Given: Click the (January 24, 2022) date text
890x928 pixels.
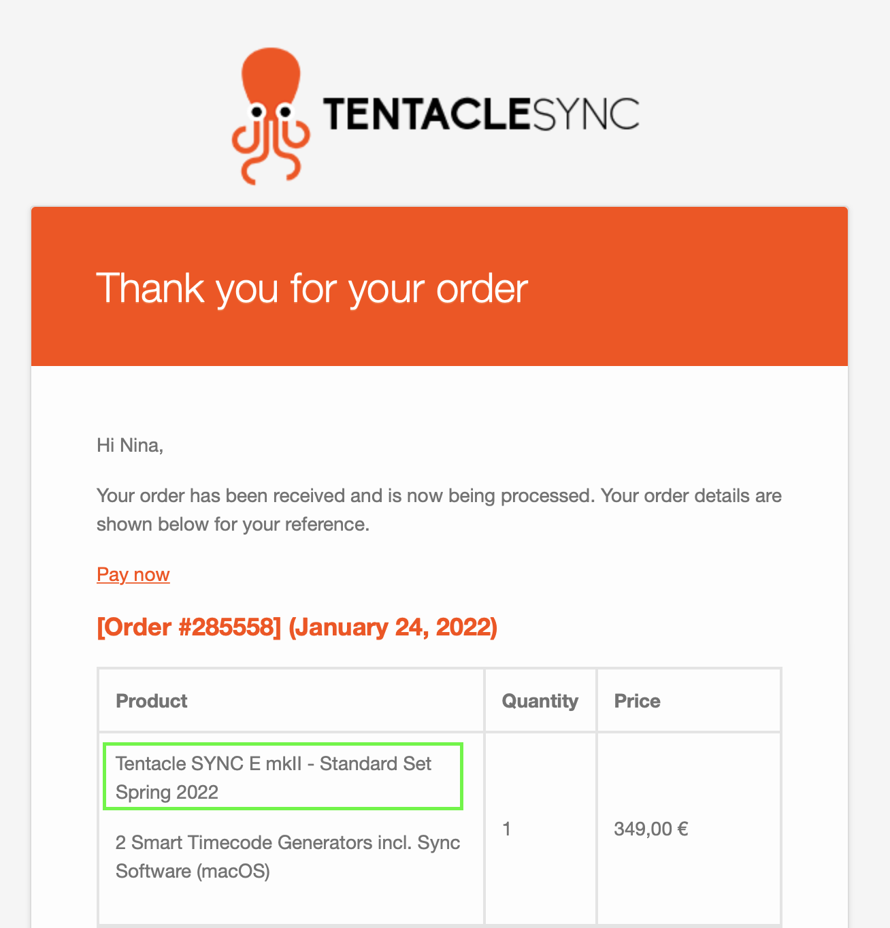Looking at the screenshot, I should click(x=393, y=627).
